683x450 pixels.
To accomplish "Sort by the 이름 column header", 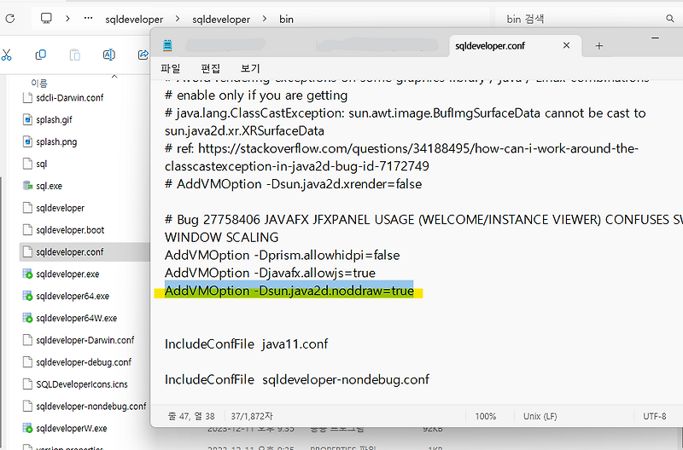I will tap(39, 83).
